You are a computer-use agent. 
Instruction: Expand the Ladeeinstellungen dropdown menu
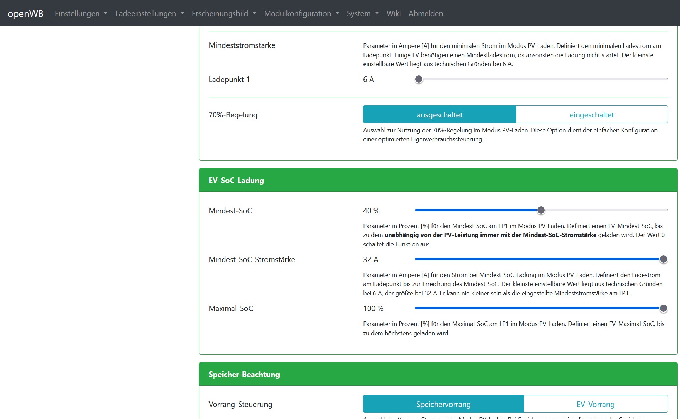click(x=149, y=13)
